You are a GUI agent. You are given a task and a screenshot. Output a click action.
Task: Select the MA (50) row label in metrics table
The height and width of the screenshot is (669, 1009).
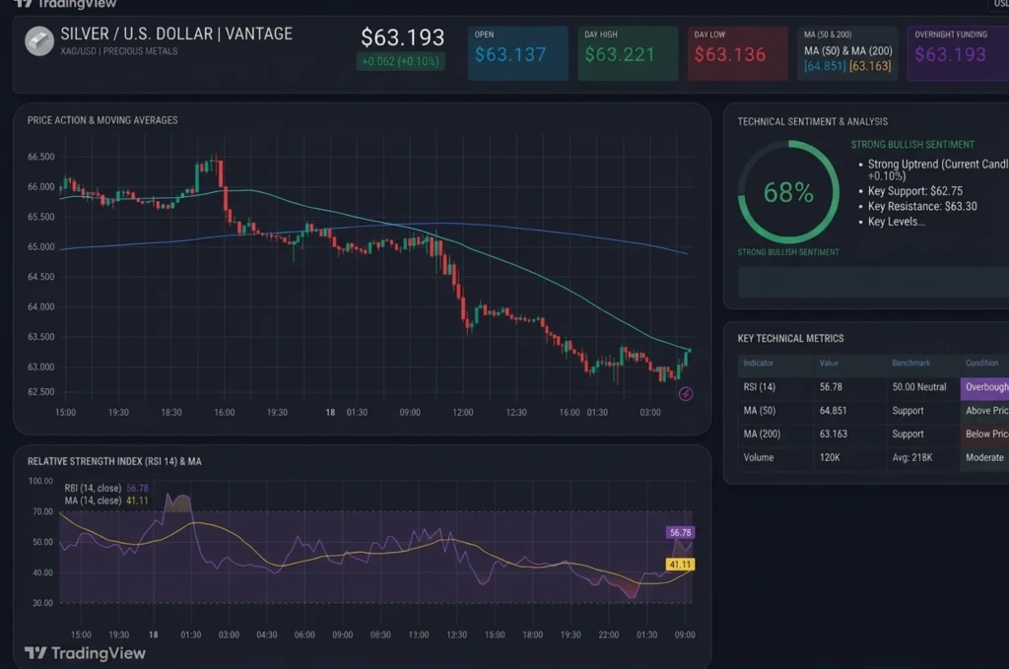(760, 411)
